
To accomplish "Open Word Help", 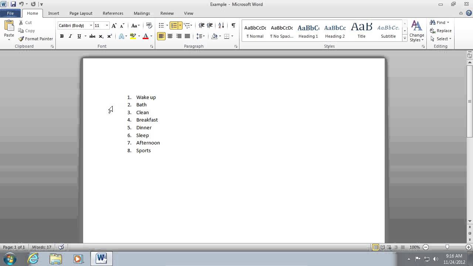I will click(x=469, y=13).
